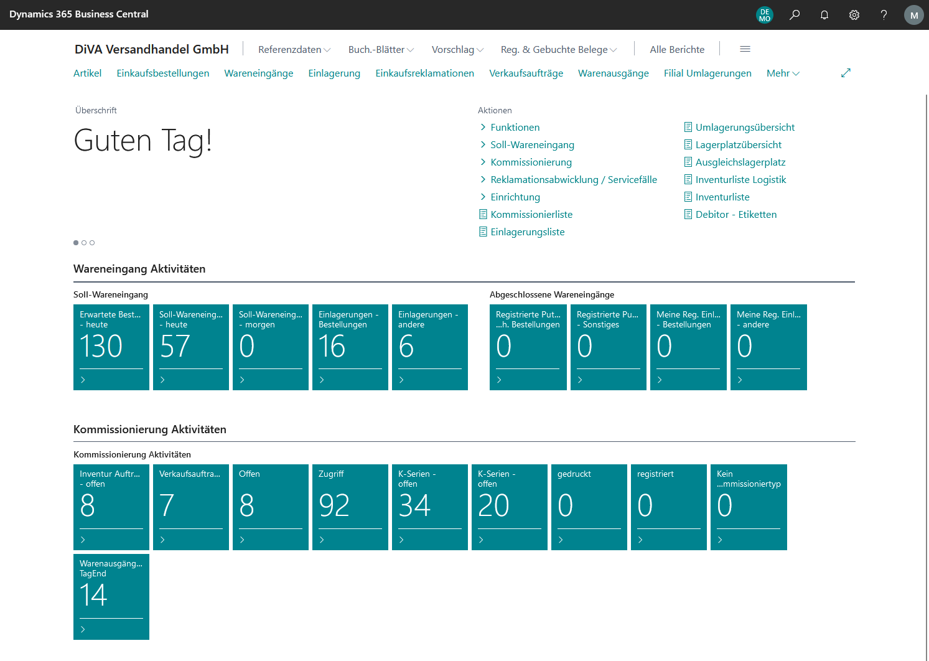The height and width of the screenshot is (661, 929).
Task: Open K-Serien - offen tile showing 34
Action: point(430,507)
